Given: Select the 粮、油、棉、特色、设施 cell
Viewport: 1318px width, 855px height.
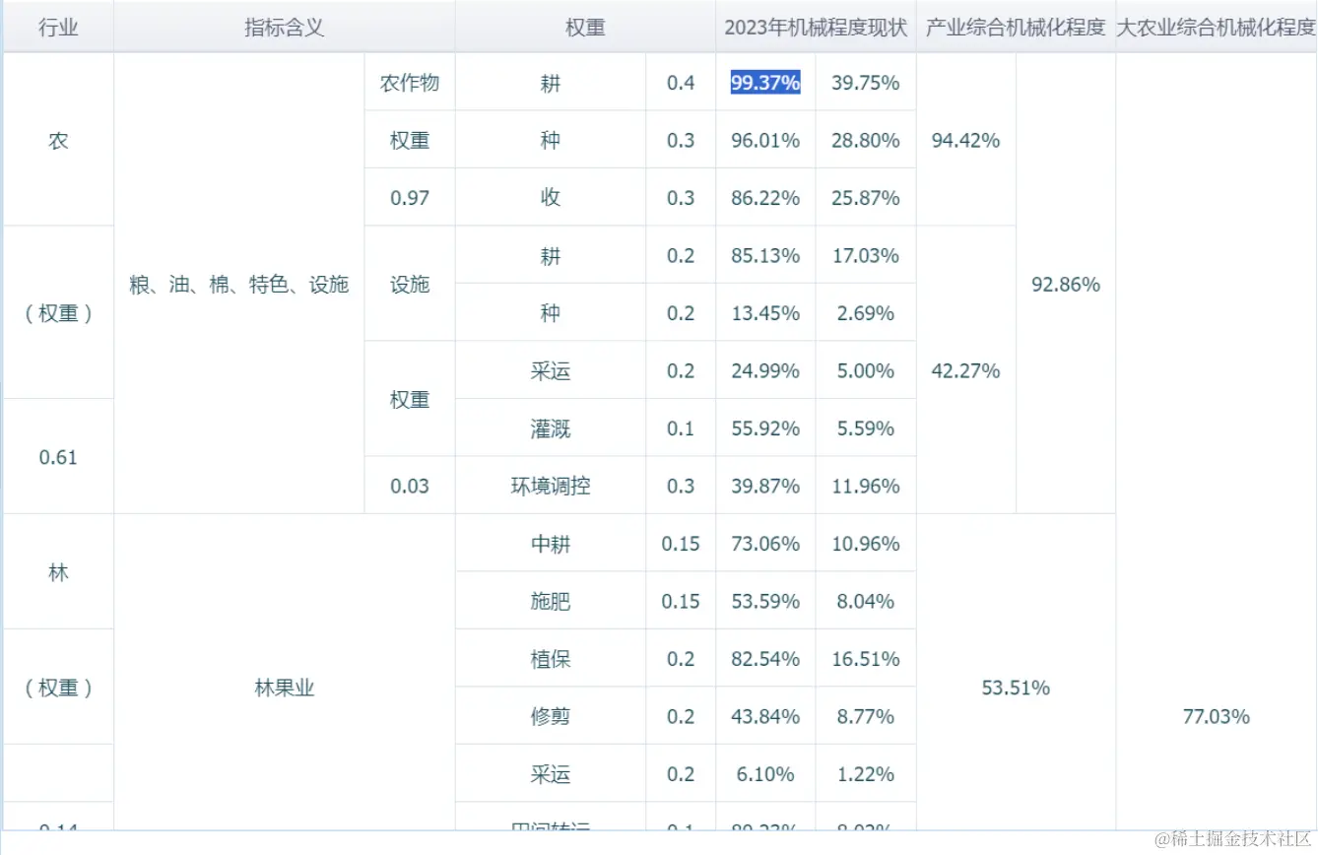Looking at the screenshot, I should tap(239, 285).
